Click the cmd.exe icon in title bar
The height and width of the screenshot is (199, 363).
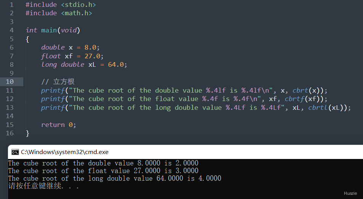coord(15,152)
